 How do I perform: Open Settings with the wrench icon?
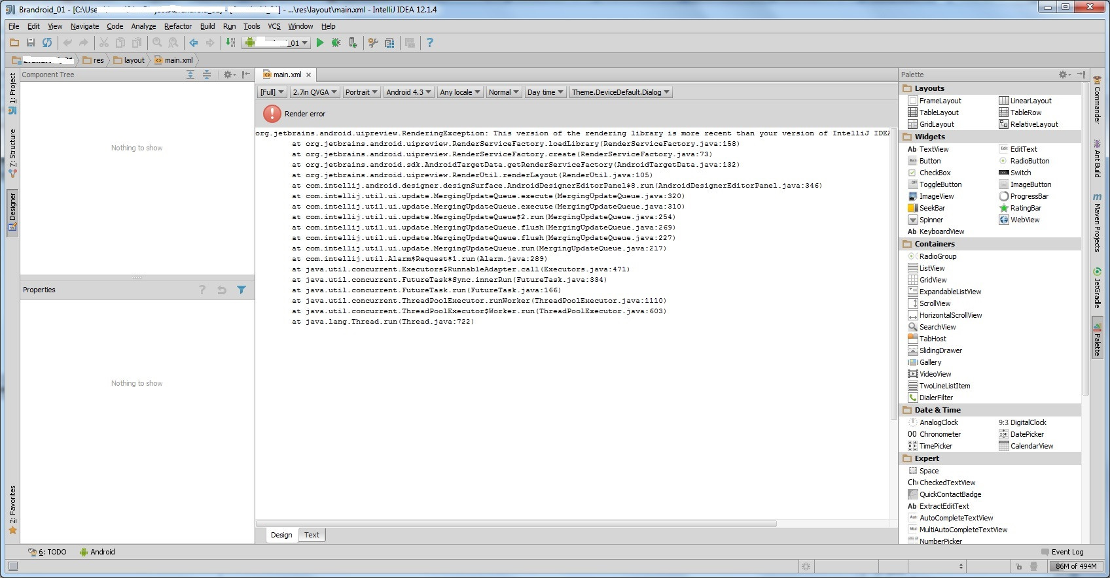point(374,42)
